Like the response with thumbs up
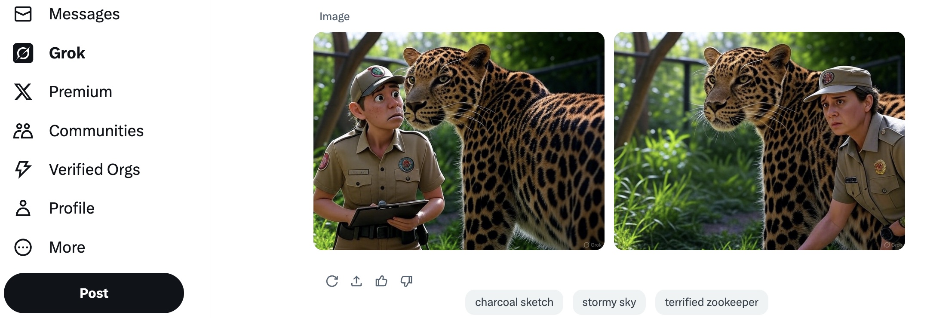The image size is (927, 318). pos(381,281)
